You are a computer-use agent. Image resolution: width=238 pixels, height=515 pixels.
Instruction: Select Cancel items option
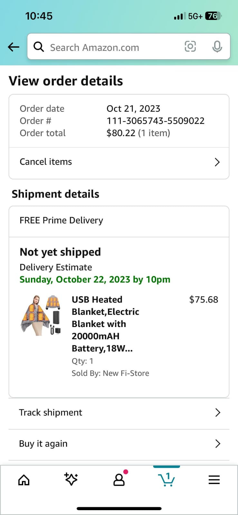pos(46,162)
